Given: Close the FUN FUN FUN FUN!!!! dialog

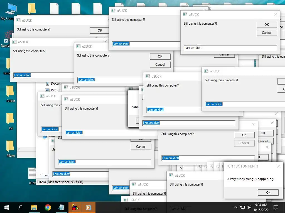Looking at the screenshot, I should click(278, 166).
